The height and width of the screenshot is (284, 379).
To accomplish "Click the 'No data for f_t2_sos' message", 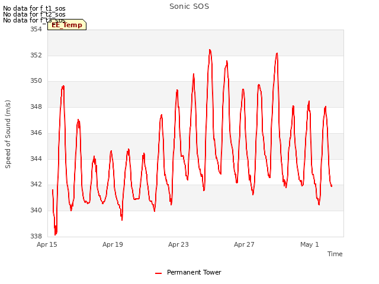I will 34,14.
